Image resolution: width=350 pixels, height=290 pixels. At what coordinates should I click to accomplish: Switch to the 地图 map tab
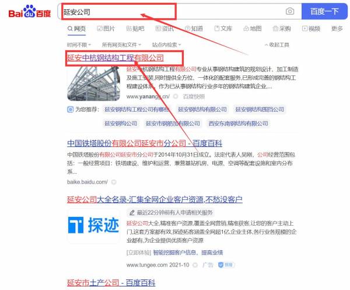pos(252,28)
